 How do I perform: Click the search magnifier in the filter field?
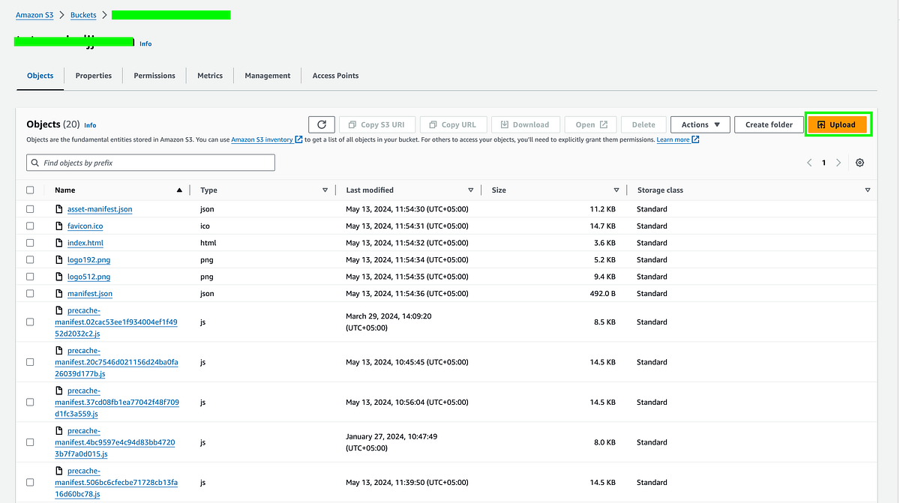coord(34,162)
